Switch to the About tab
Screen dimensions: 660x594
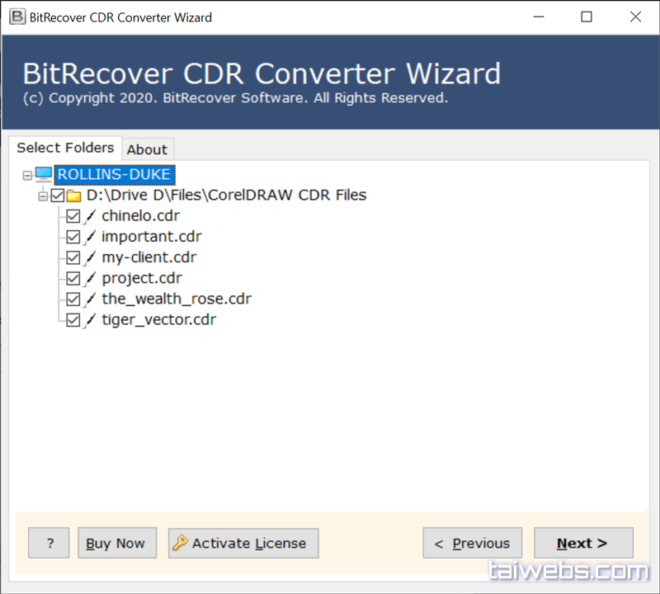coord(148,149)
